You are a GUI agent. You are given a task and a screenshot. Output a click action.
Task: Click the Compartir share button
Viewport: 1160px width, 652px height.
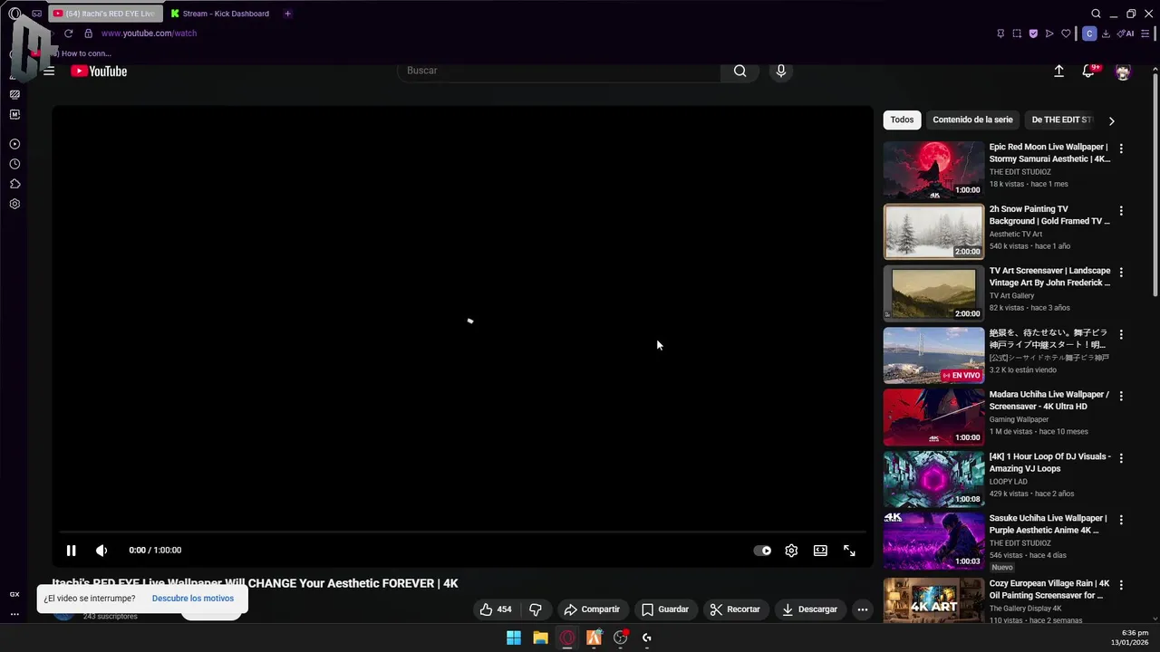(591, 609)
